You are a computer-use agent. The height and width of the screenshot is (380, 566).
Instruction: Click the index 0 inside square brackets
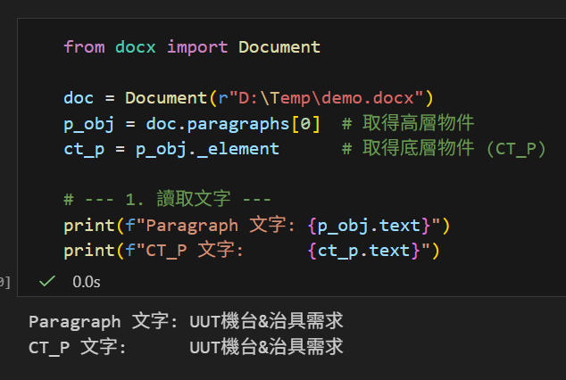(x=305, y=123)
